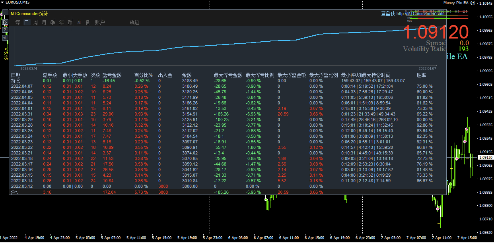
Task: Minimize the MTCommander panel with minus button
Action: coord(5,12)
